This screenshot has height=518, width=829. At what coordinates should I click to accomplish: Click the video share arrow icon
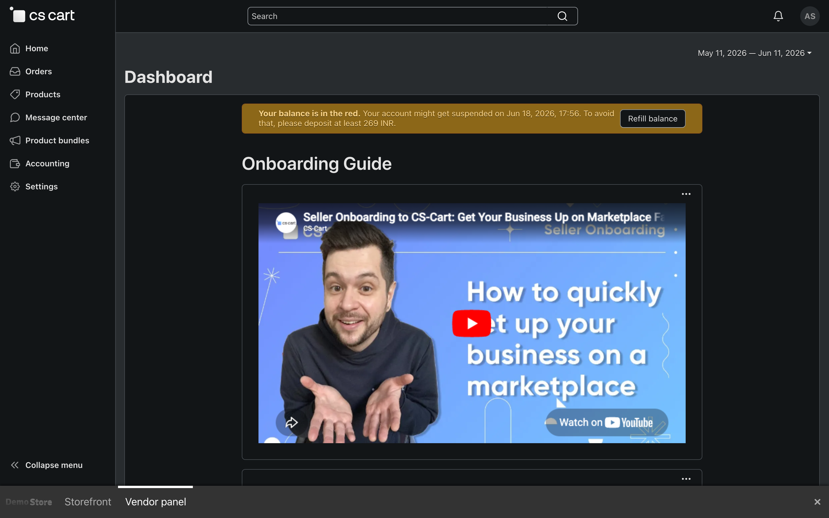coord(291,422)
